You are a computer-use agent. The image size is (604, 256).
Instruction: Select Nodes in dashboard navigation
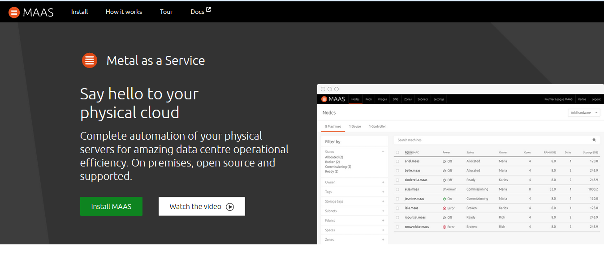coord(355,99)
